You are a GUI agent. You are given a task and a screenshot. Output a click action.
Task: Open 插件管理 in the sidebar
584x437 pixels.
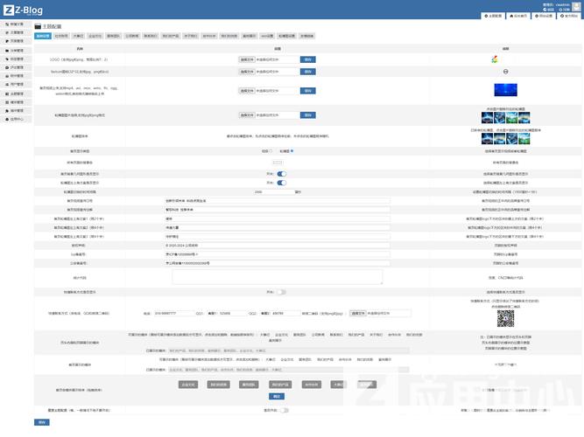tap(16, 109)
